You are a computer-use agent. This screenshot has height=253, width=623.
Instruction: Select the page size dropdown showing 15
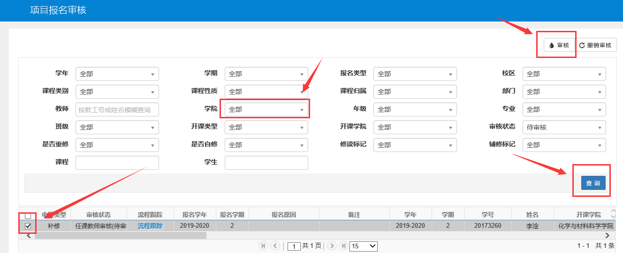click(363, 246)
